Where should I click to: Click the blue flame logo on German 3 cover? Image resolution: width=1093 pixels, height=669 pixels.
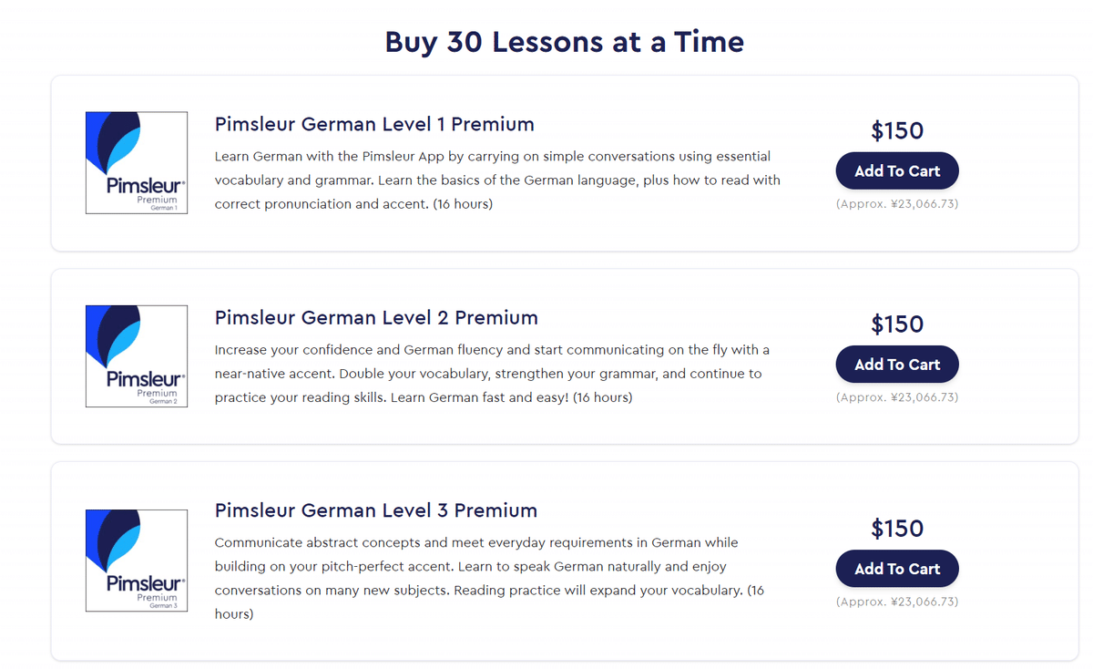pos(114,540)
